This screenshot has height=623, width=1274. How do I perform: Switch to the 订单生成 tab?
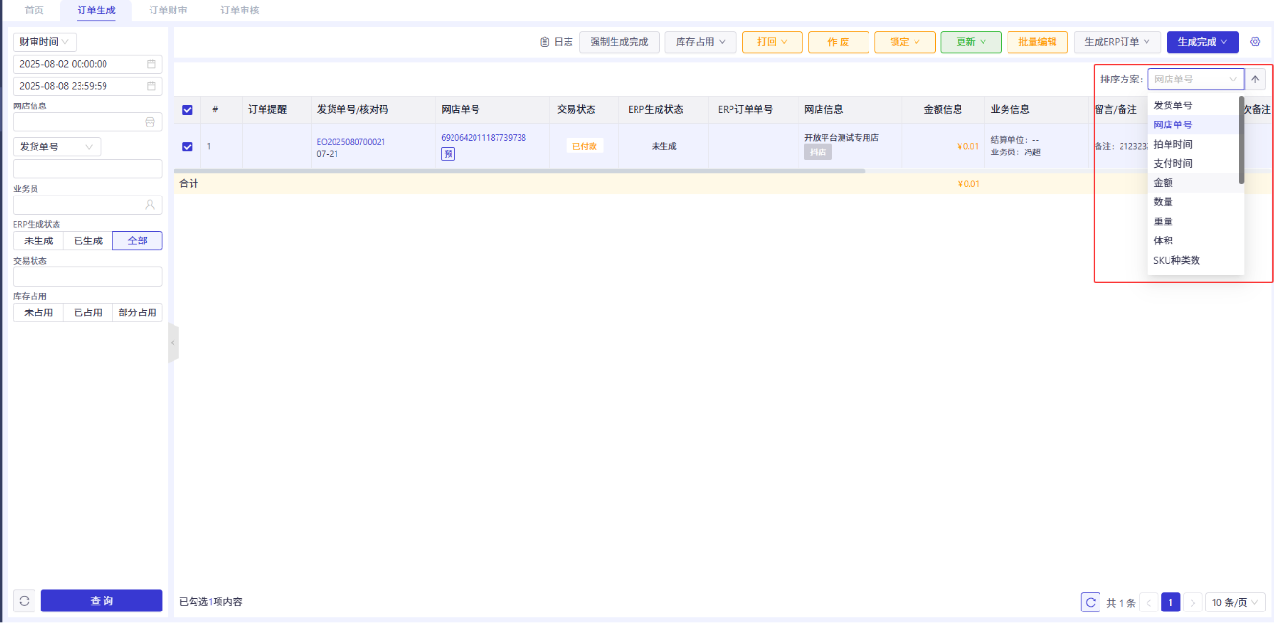pyautogui.click(x=97, y=10)
